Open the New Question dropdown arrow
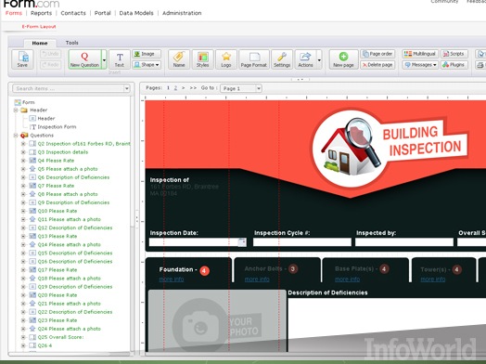This screenshot has height=364, width=486. click(105, 59)
